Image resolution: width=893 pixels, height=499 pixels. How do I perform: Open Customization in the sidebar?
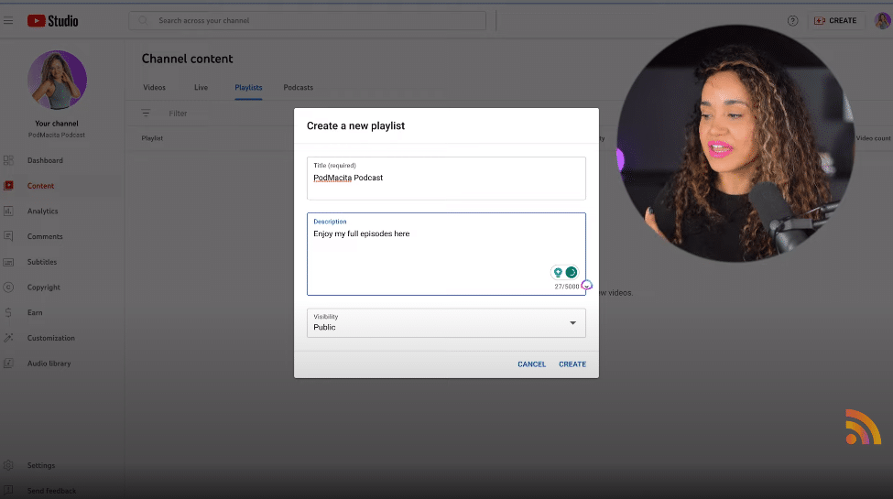point(51,338)
